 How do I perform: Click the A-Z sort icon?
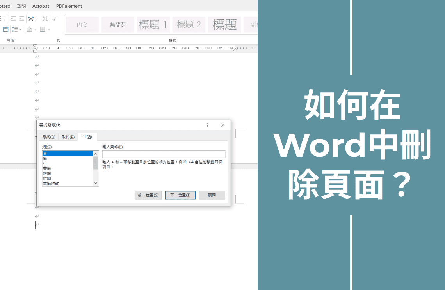pos(45,19)
